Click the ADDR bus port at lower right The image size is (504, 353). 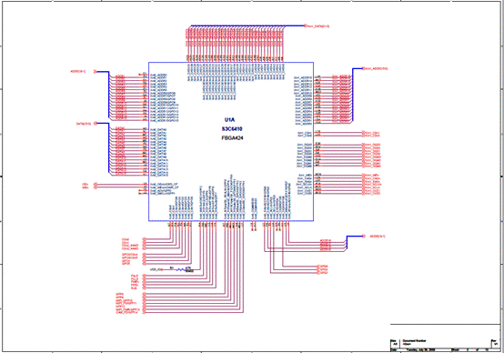point(364,237)
